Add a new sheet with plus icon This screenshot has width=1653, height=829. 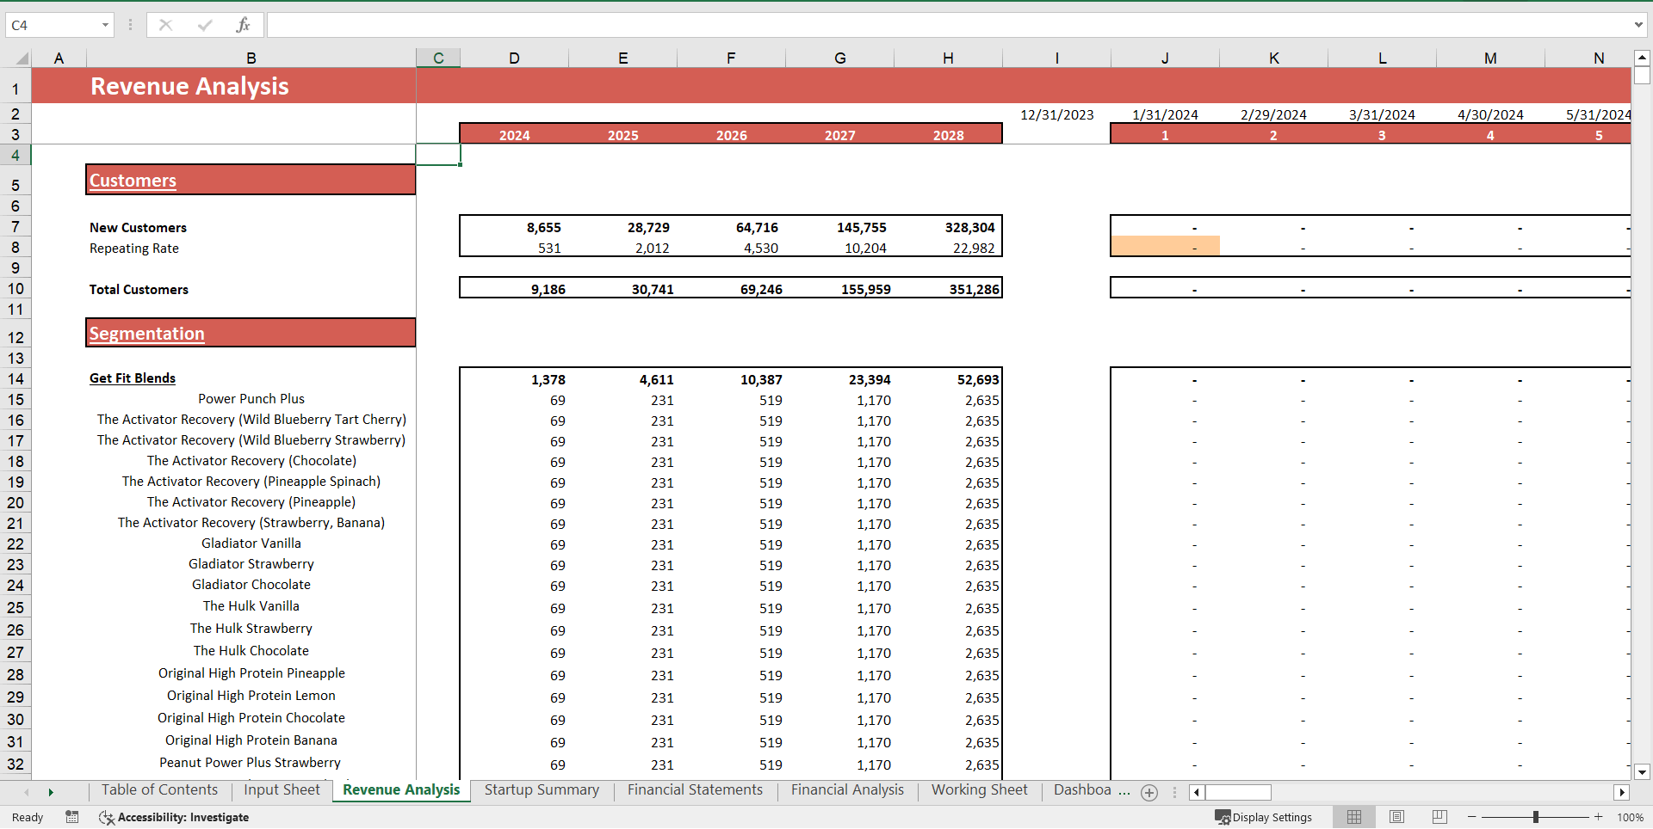1149,793
